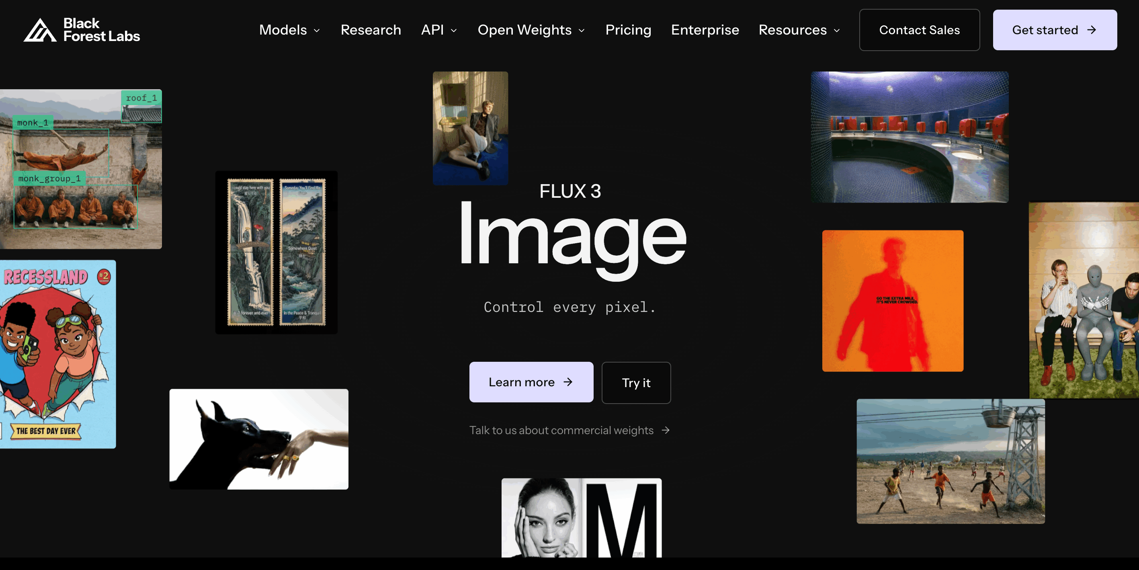The width and height of the screenshot is (1139, 570).
Task: Click the Learn more button
Action: pos(531,381)
